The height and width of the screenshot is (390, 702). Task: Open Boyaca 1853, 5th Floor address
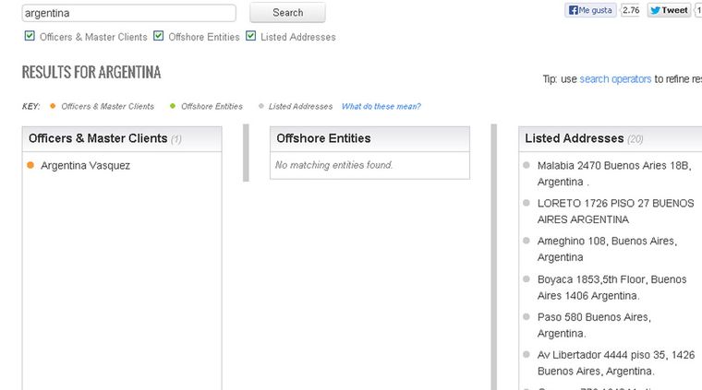[611, 287]
